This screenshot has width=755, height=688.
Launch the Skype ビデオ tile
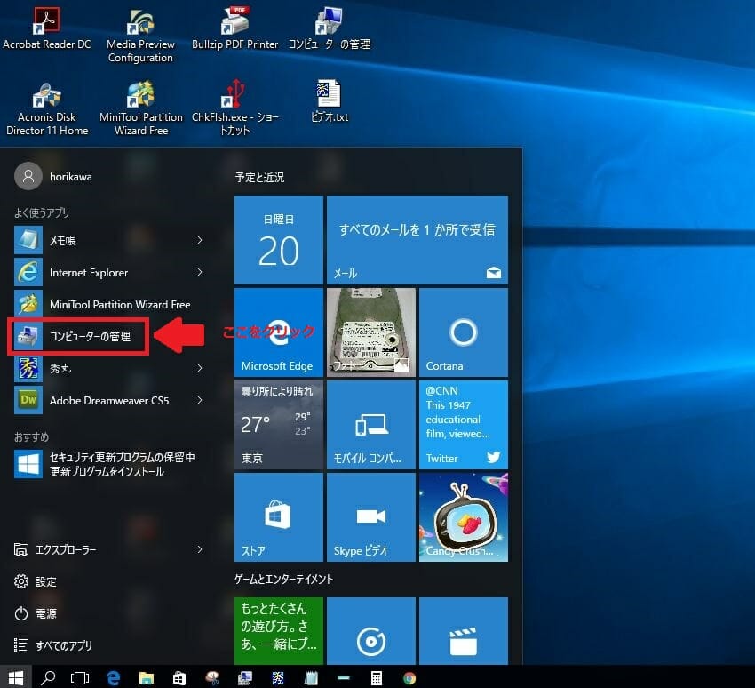[x=370, y=516]
